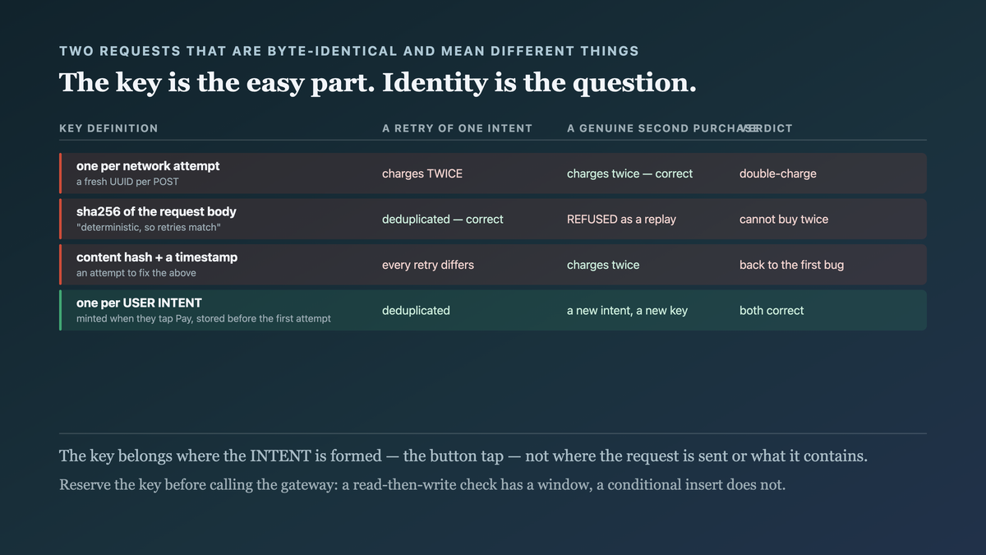Screen dimensions: 986x555
Task: Click 'charges twice' cell in timestamp row
Action: click(603, 265)
